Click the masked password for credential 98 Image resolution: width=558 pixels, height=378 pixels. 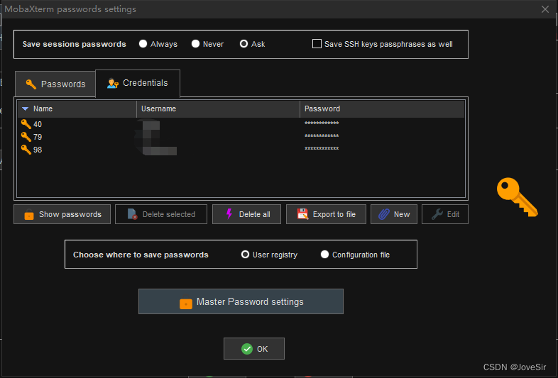322,149
